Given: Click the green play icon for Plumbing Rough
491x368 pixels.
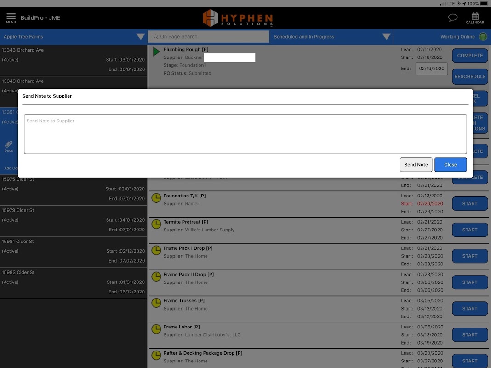Looking at the screenshot, I should point(156,52).
